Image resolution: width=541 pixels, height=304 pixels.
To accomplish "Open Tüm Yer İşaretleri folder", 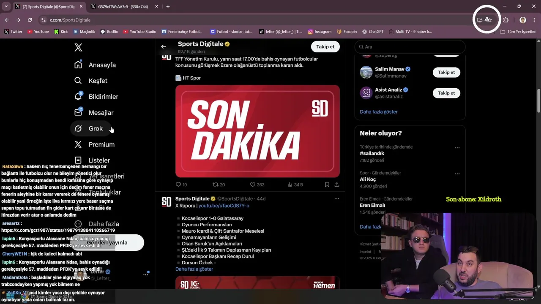I will tap(518, 32).
